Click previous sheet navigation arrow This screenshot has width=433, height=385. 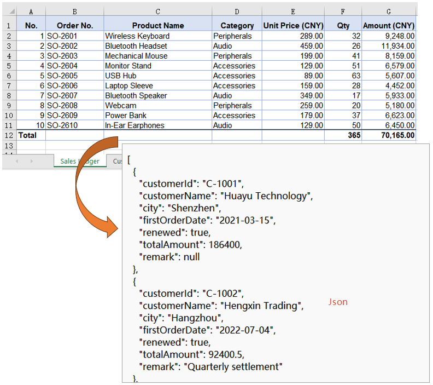(17, 161)
